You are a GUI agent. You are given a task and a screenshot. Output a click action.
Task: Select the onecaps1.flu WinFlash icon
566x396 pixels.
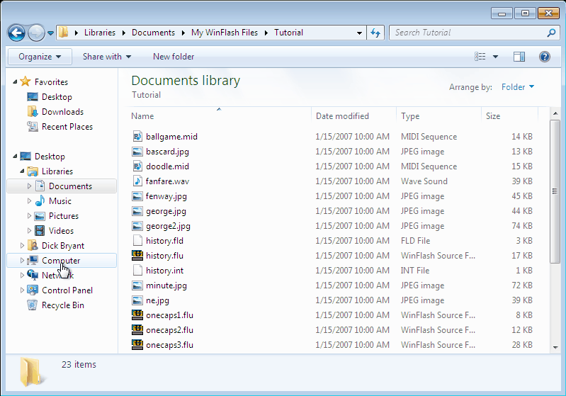click(x=137, y=315)
